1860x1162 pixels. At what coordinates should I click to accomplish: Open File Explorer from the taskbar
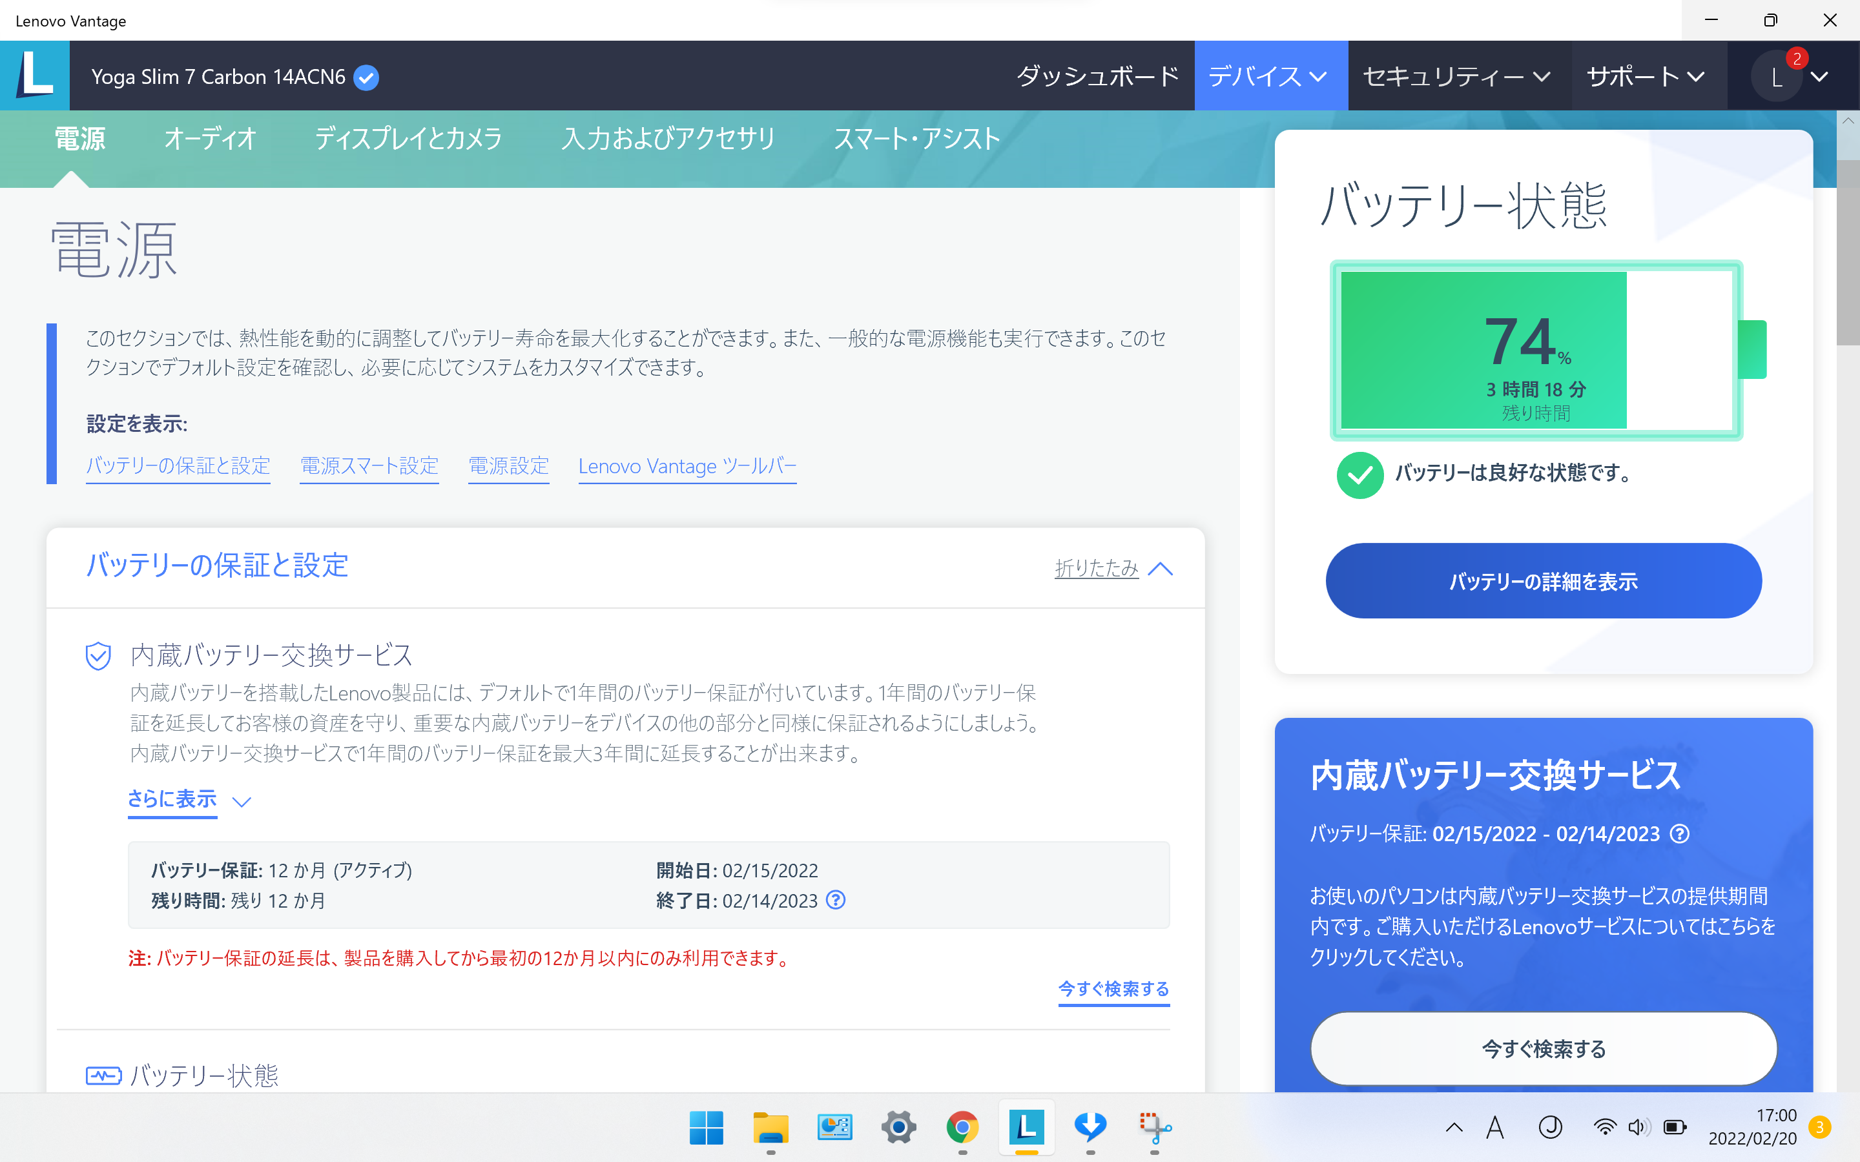[x=771, y=1127]
